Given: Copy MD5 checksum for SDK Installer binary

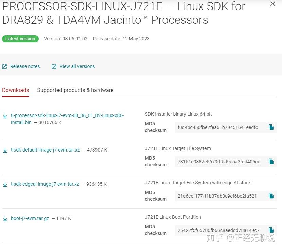Looking at the screenshot, I should (x=271, y=127).
